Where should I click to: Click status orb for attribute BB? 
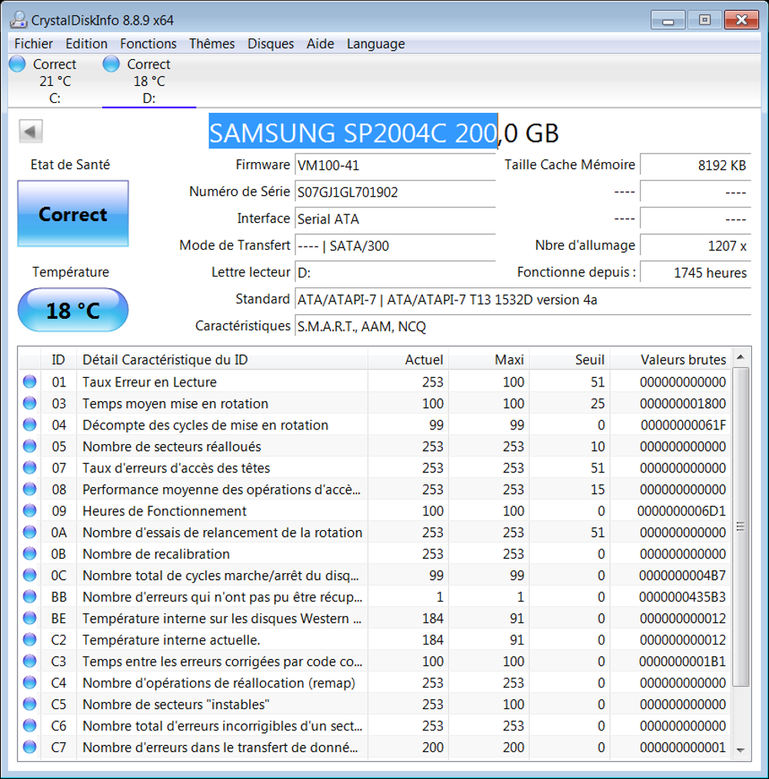click(30, 596)
